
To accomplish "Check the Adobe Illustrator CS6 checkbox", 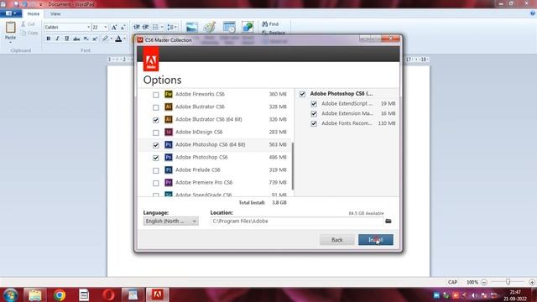I will (156, 107).
